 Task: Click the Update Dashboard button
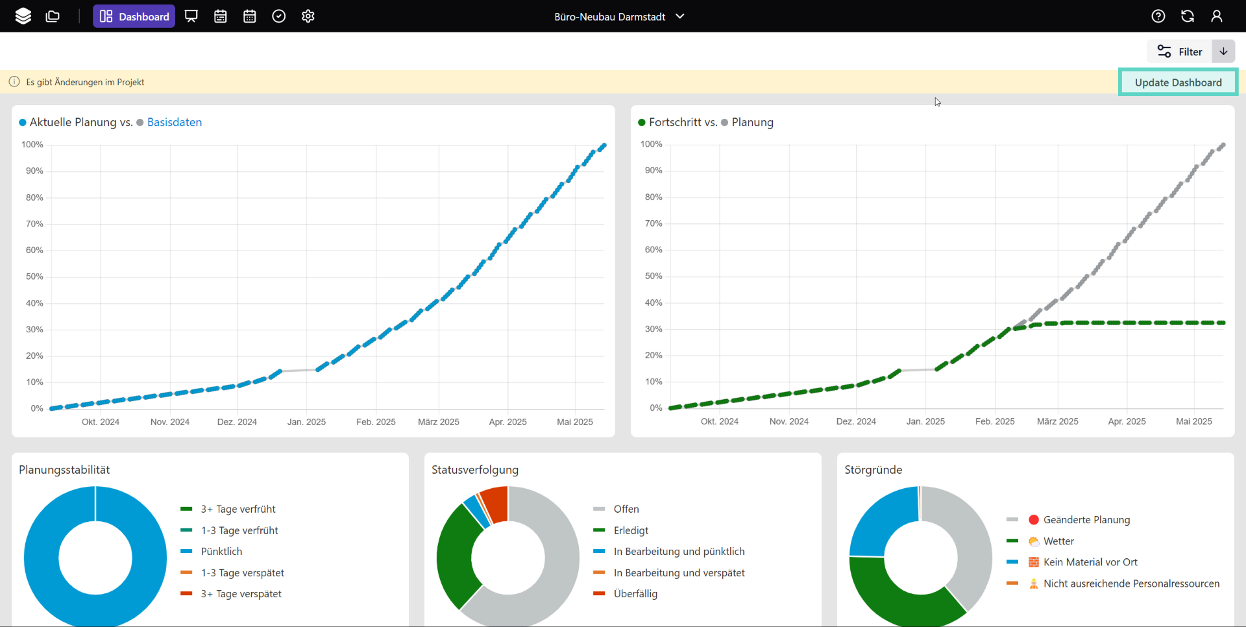[x=1178, y=82]
